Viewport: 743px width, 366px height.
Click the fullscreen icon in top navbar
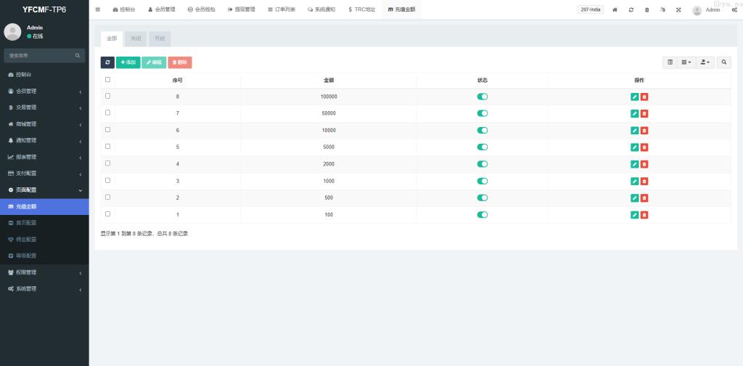click(x=678, y=10)
